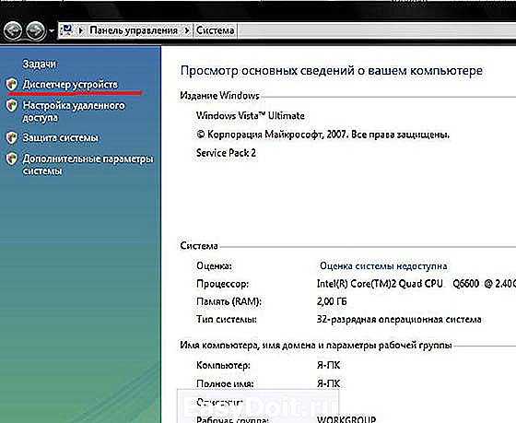This screenshot has height=423, width=516.
Task: Click the computer icon in address bar
Action: pyautogui.click(x=67, y=30)
